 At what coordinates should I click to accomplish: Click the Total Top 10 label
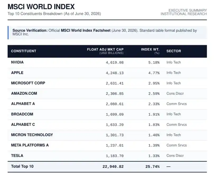(x=22, y=166)
